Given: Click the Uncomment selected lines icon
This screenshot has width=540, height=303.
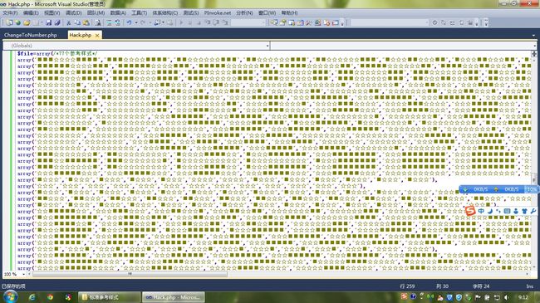Looking at the screenshot, I should tap(117, 22).
